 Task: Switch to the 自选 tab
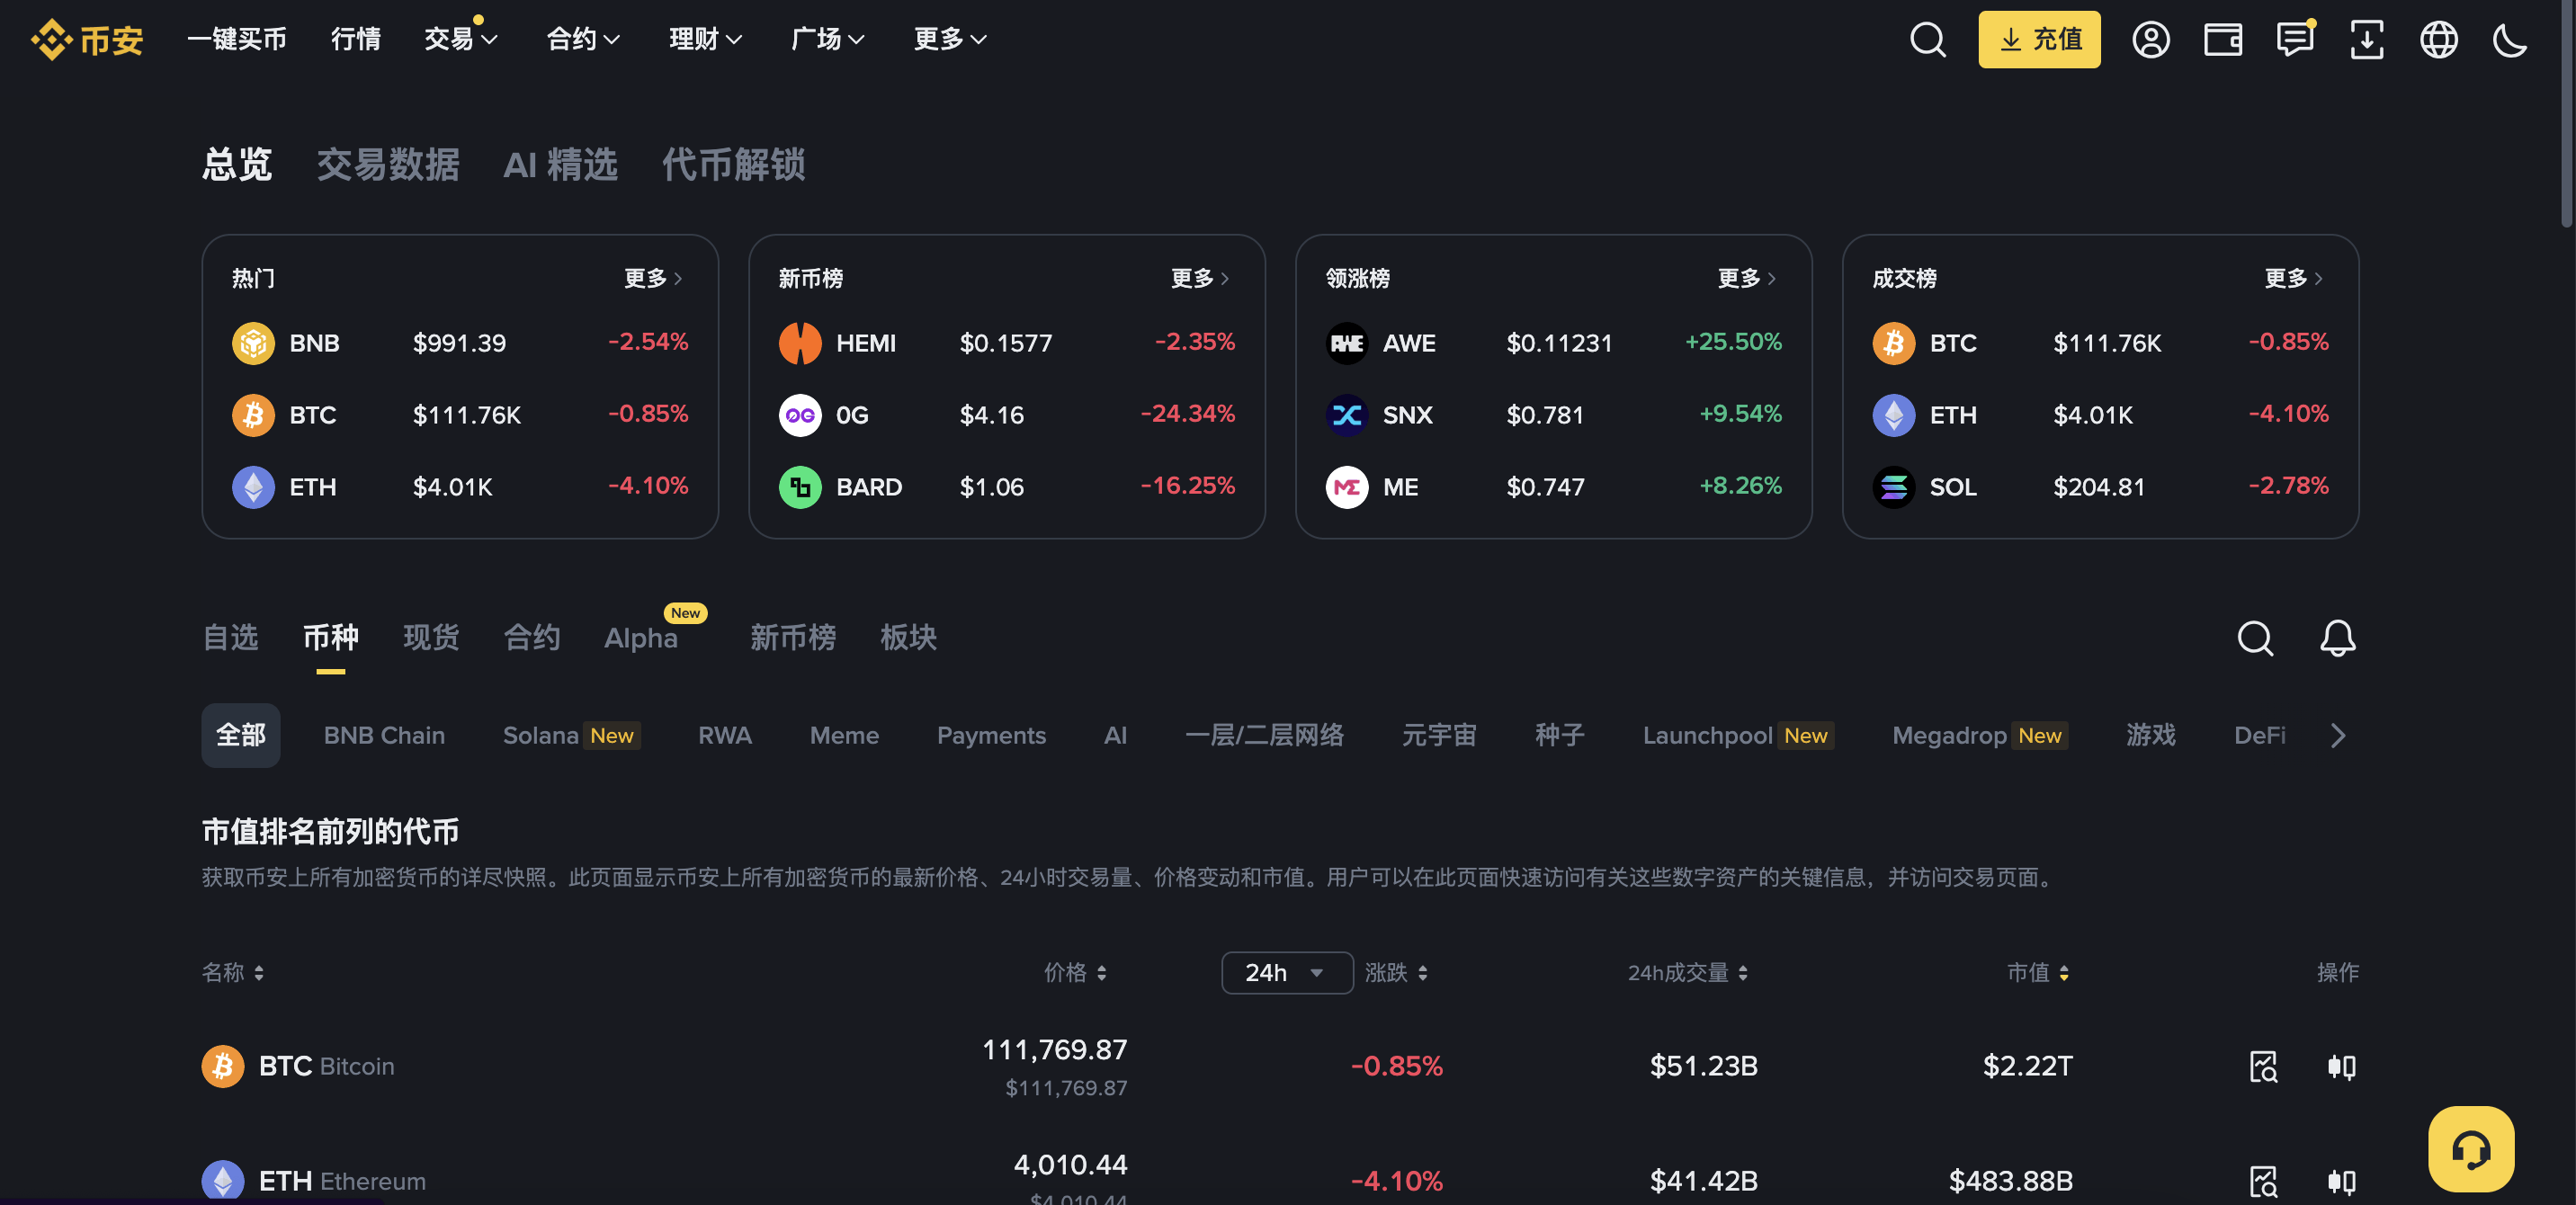pos(230,637)
